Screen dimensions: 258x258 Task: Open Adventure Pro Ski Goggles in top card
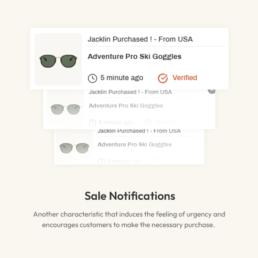[135, 56]
